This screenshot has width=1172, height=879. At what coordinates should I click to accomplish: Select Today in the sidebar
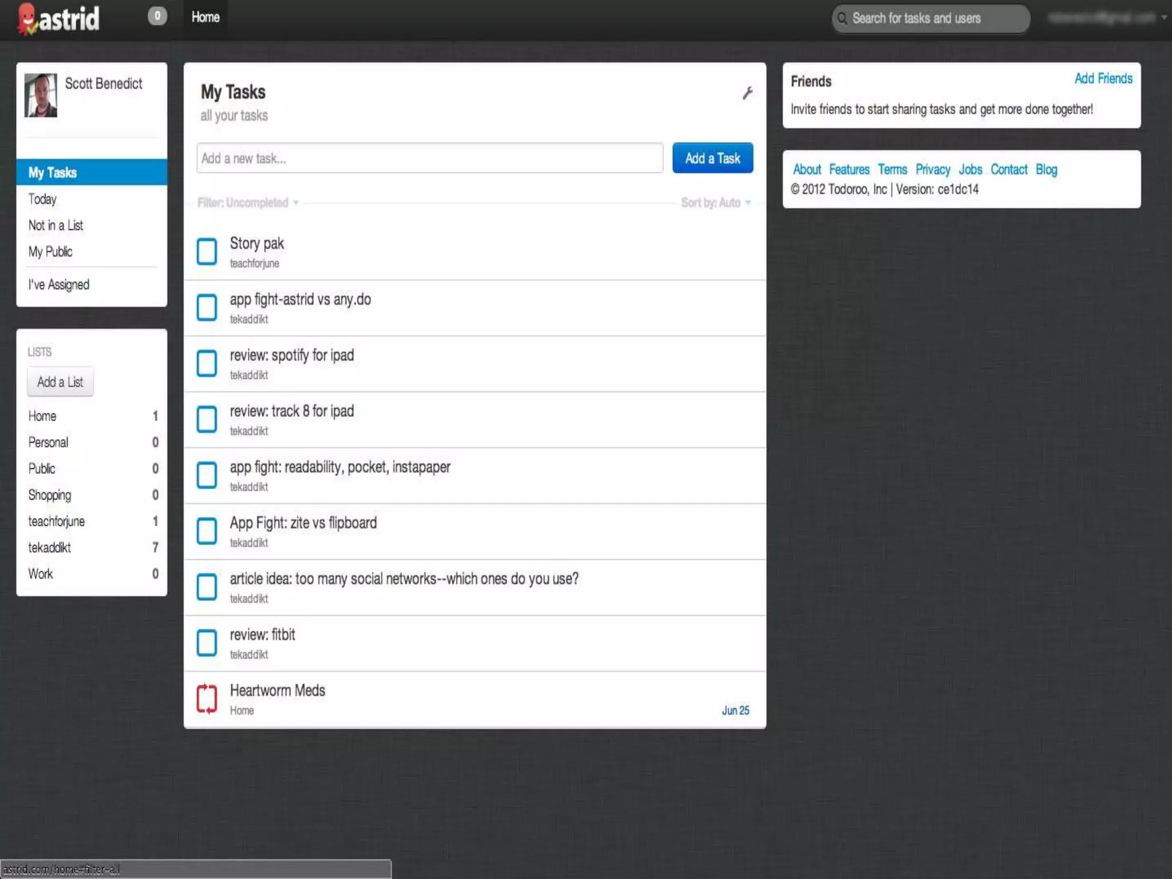click(x=43, y=199)
